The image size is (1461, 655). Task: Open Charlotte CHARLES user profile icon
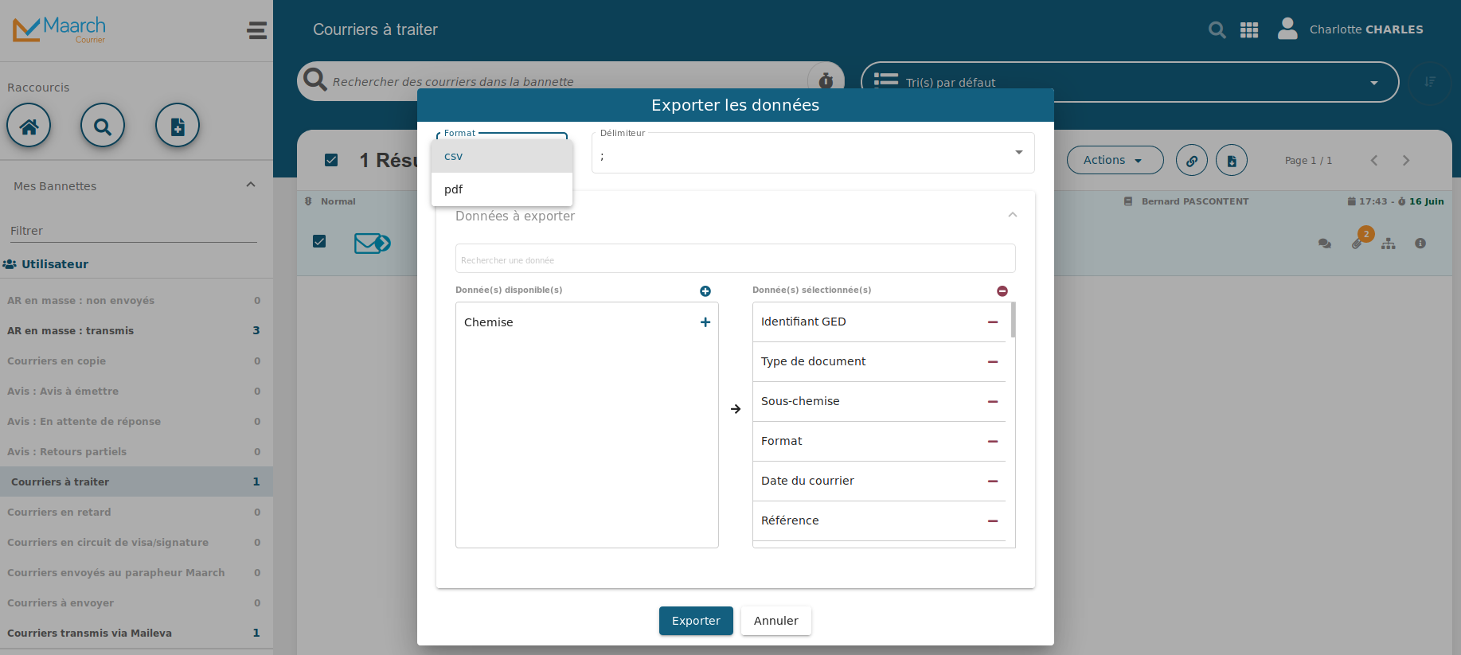1287,29
